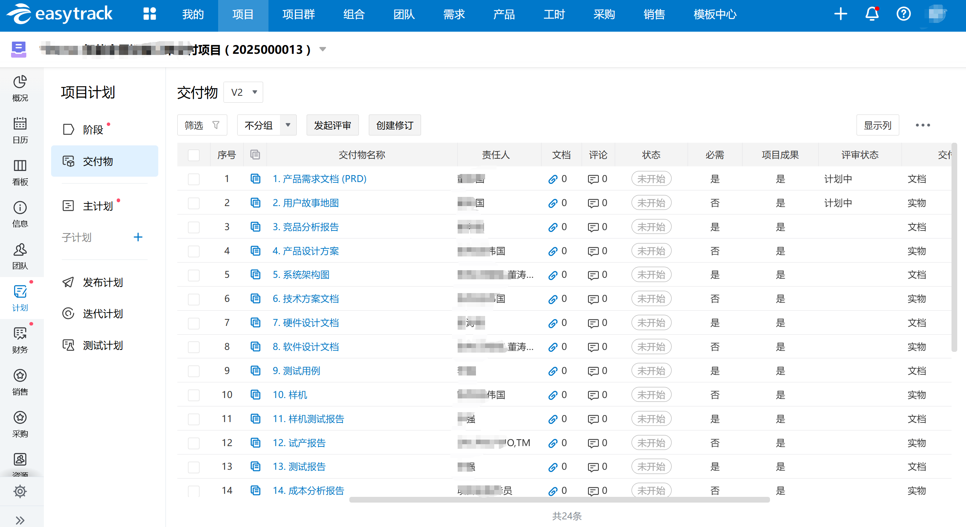Open 看板 board view in sidebar
This screenshot has width=966, height=527.
click(x=20, y=172)
